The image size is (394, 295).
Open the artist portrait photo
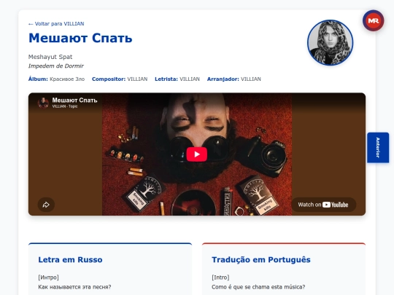(x=330, y=43)
